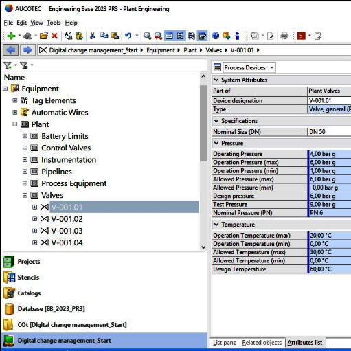Open the Catalogs navigation section

[x=29, y=293]
